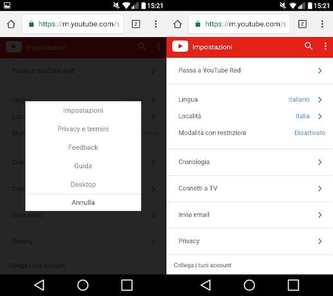Click the image notification icon in left status bar
Image resolution: width=333 pixels, height=296 pixels.
click(x=7, y=5)
